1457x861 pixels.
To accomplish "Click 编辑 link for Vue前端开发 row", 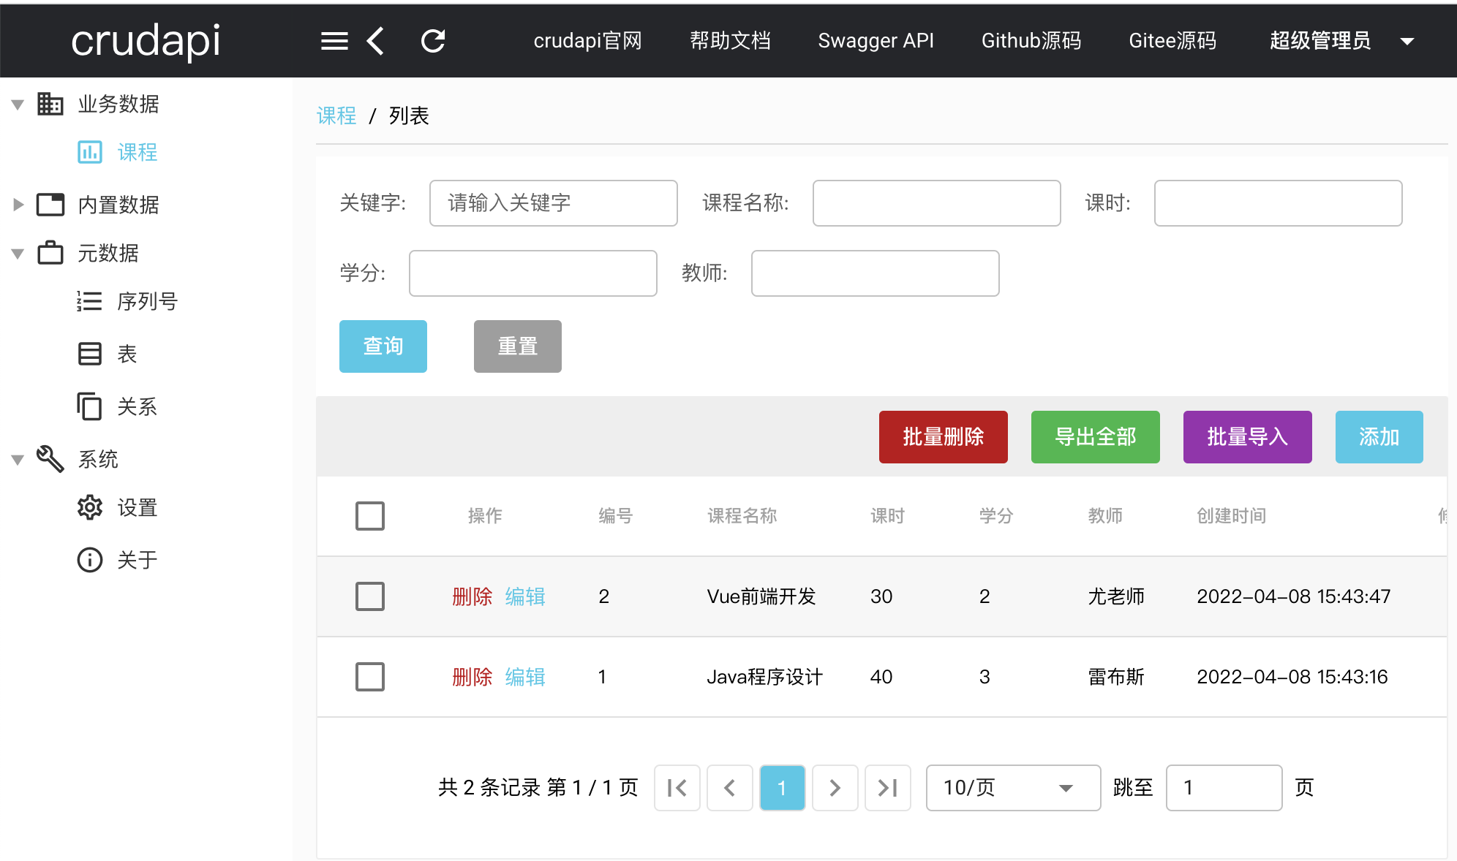I will click(525, 596).
